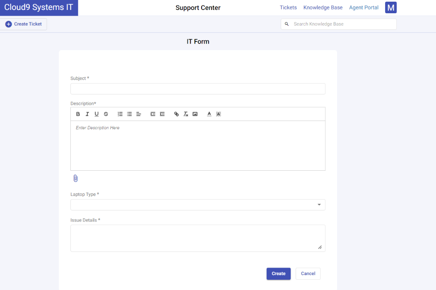Expand the text color picker

[x=209, y=114]
